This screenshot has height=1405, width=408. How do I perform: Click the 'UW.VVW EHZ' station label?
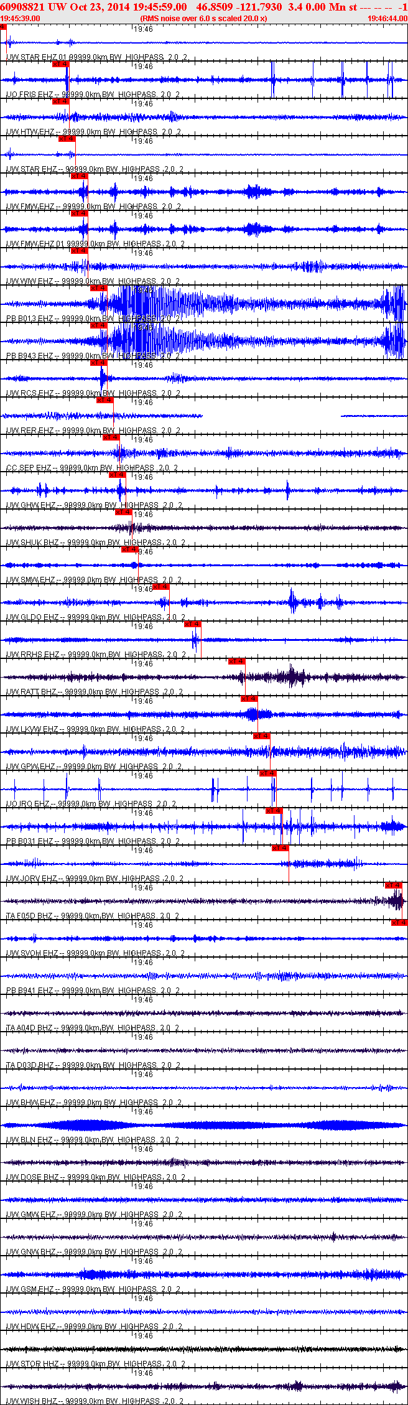(x=30, y=281)
